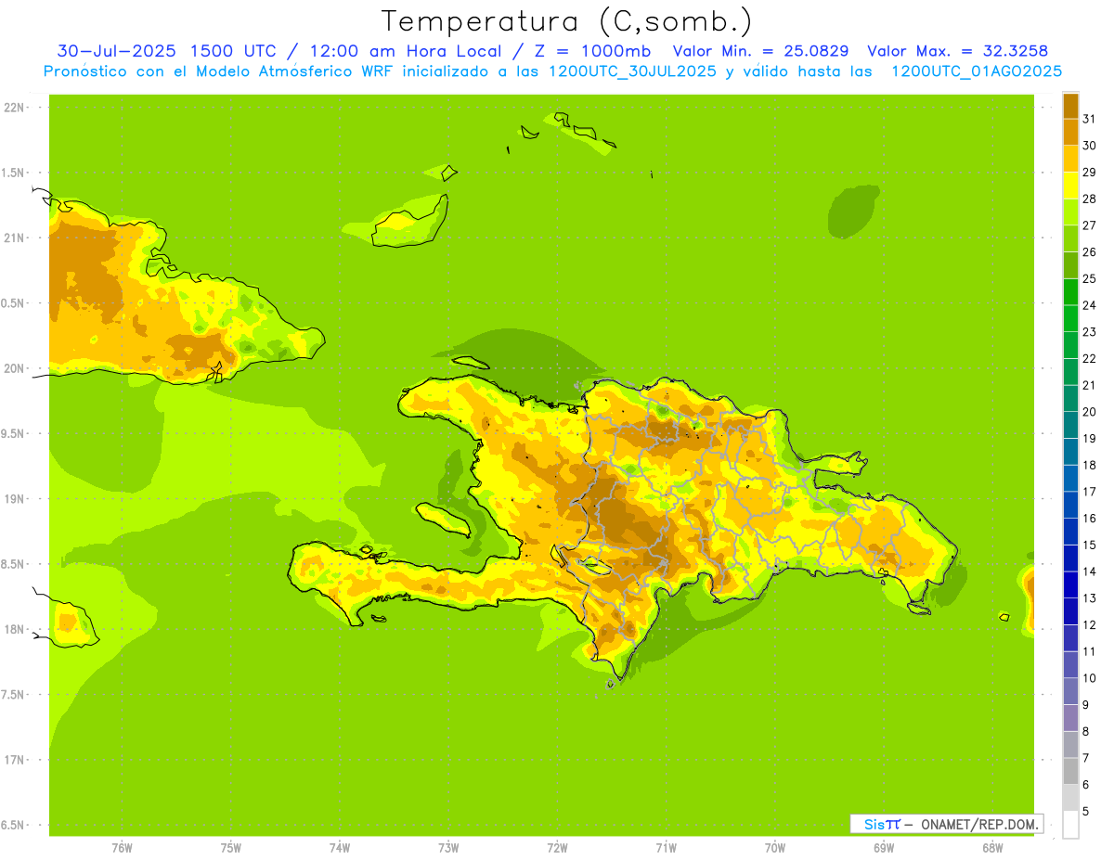The width and height of the screenshot is (1114, 860).
Task: Click the "12:00 am Hora Local" text
Action: point(403,51)
